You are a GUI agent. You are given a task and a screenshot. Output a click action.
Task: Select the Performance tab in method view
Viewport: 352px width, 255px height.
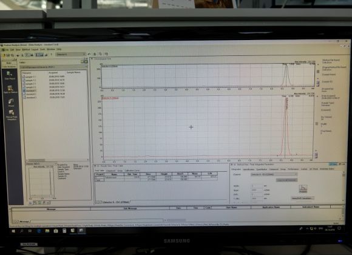(x=293, y=169)
